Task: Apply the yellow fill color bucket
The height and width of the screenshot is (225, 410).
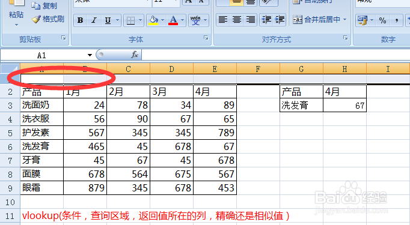Action: pos(153,20)
